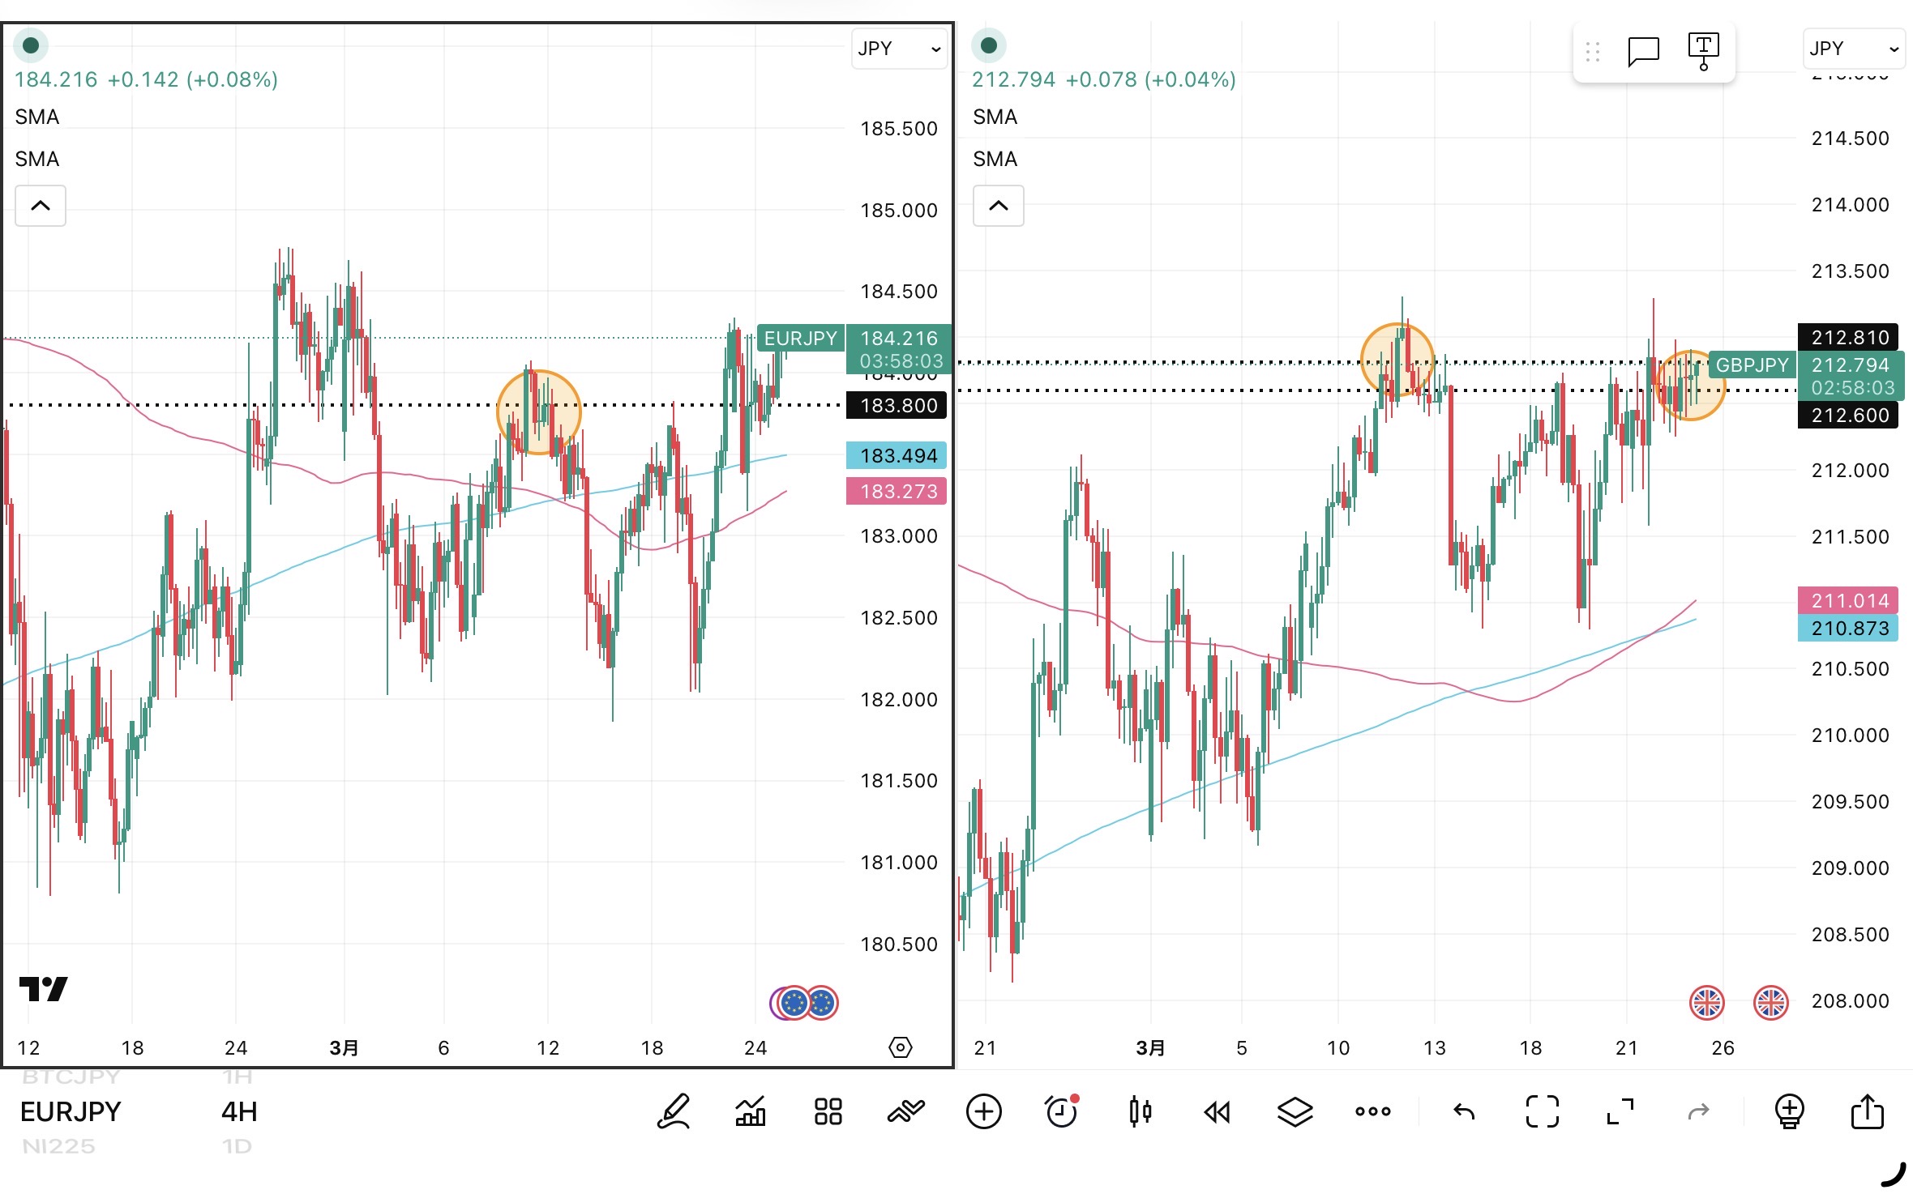The image size is (1913, 1194).
Task: Change the candlestick chart type
Action: point(1140,1111)
